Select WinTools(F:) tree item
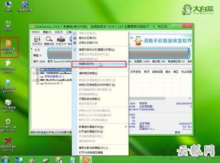 53,84
